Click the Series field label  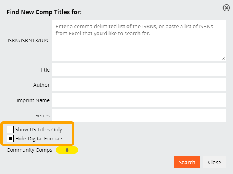point(43,115)
